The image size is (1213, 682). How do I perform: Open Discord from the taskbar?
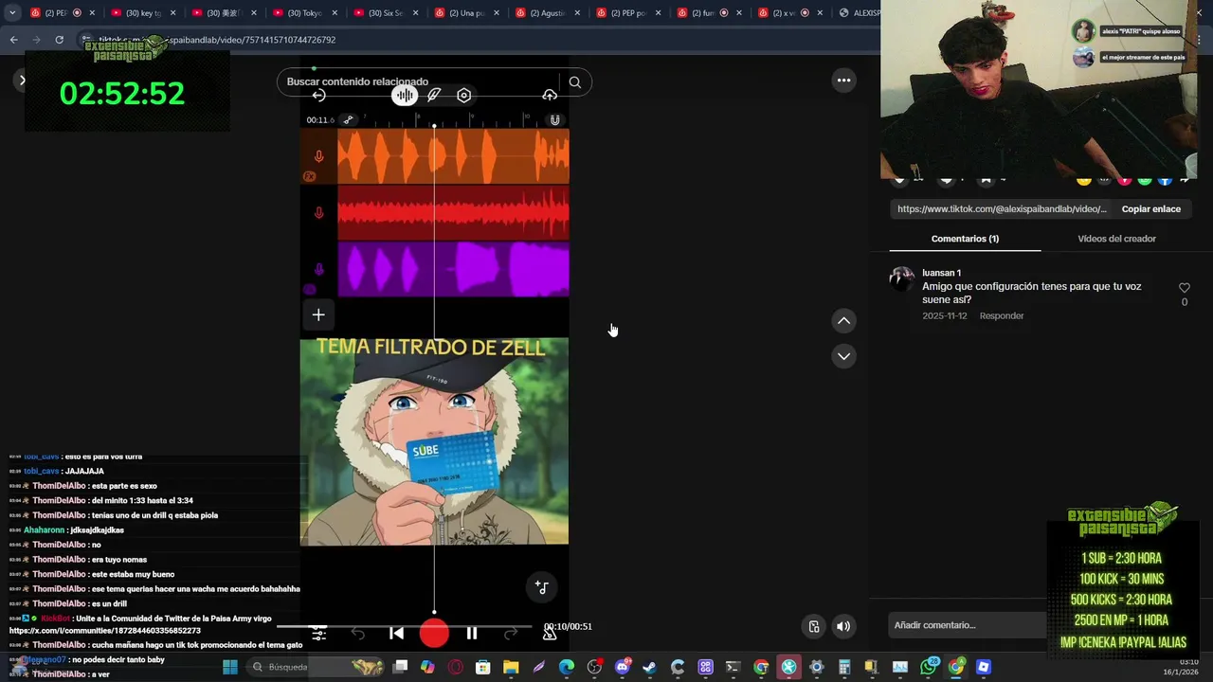click(x=623, y=667)
